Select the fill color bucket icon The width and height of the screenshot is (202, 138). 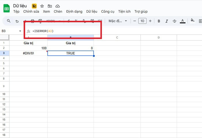[192, 21]
